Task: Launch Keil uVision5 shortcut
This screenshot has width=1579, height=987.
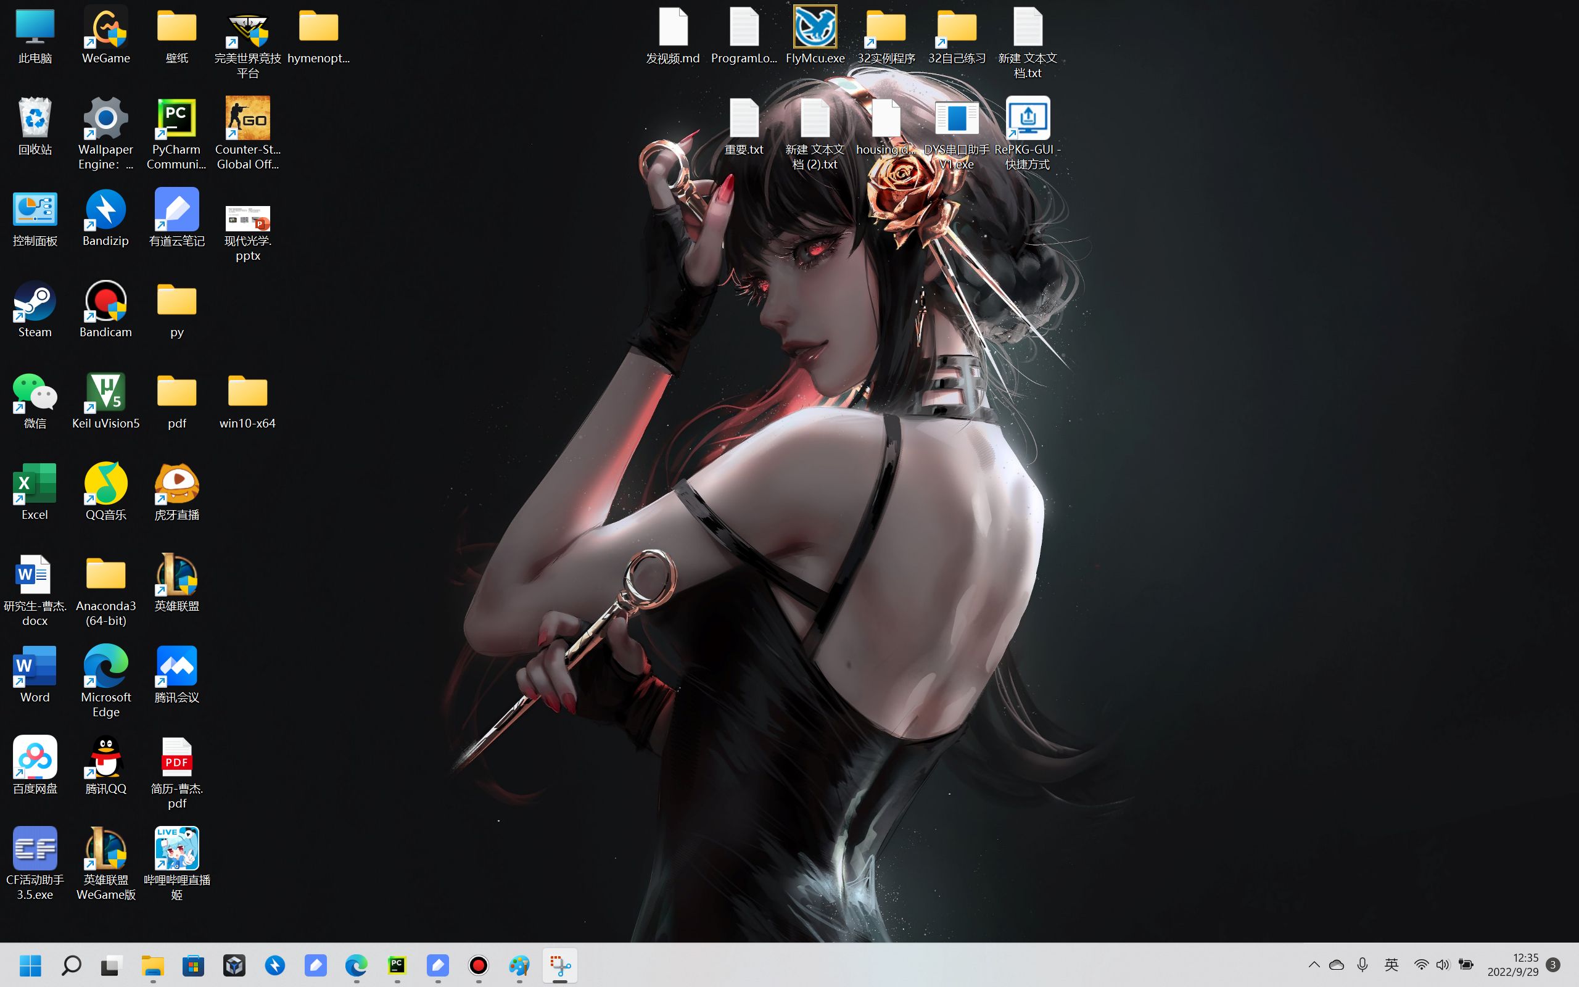Action: (x=105, y=402)
